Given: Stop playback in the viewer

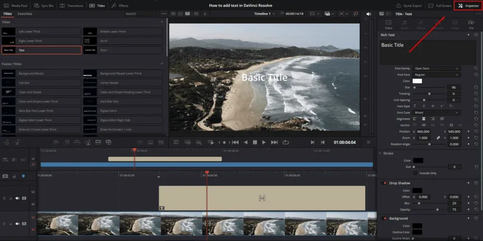Looking at the screenshot, I should 255,142.
